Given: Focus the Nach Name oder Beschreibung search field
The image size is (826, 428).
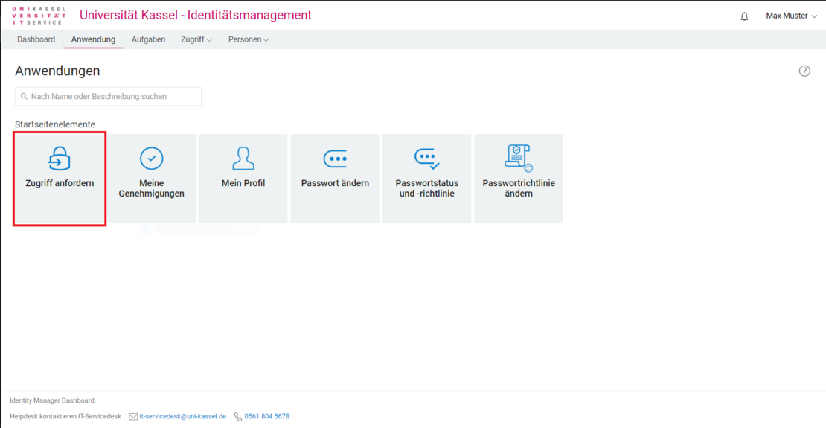Looking at the screenshot, I should 112,97.
